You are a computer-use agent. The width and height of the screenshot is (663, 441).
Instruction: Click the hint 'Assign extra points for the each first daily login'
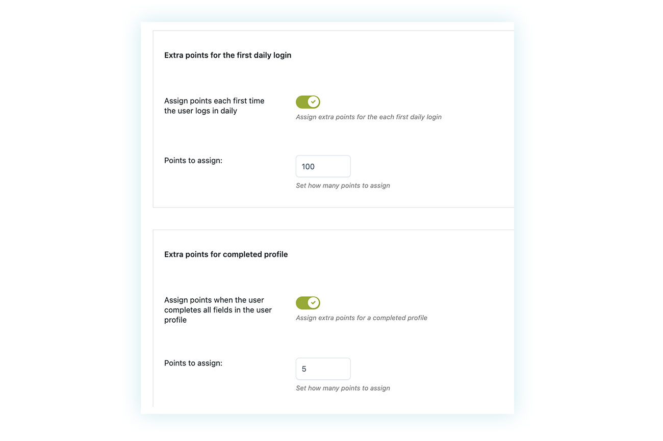coord(368,117)
